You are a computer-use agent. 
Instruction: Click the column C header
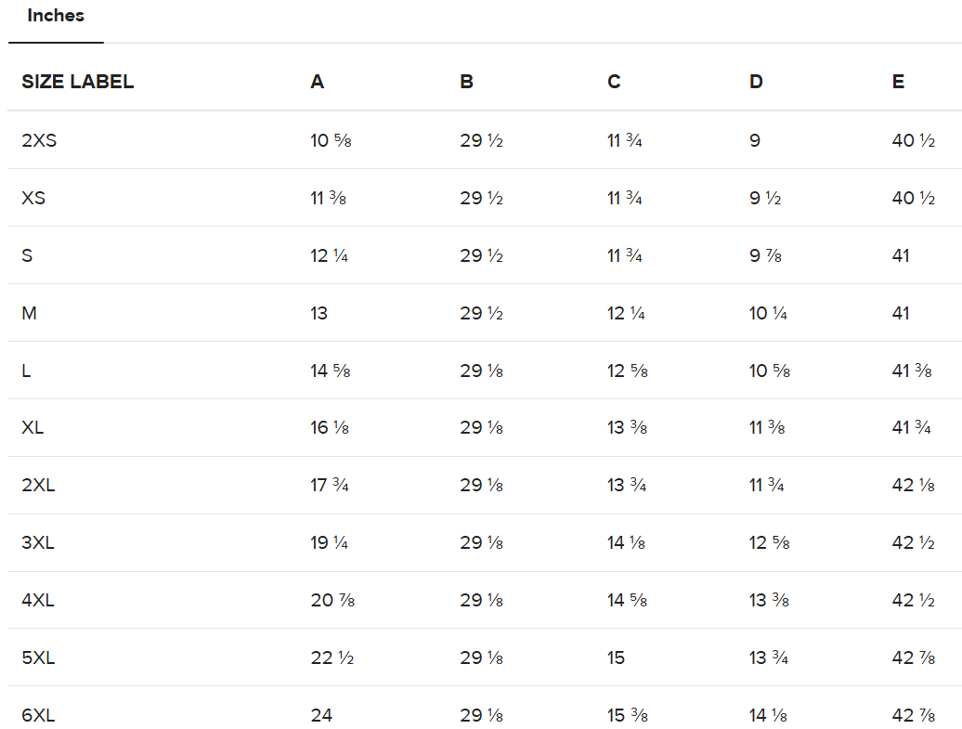tap(614, 82)
